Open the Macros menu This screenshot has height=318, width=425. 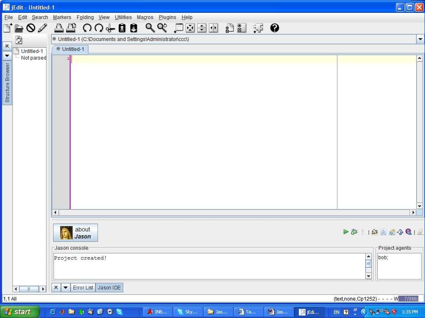[145, 17]
